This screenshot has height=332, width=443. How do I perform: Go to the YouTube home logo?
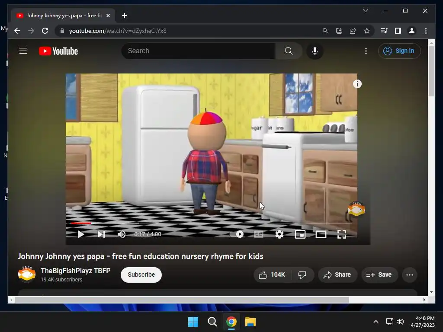tap(58, 51)
